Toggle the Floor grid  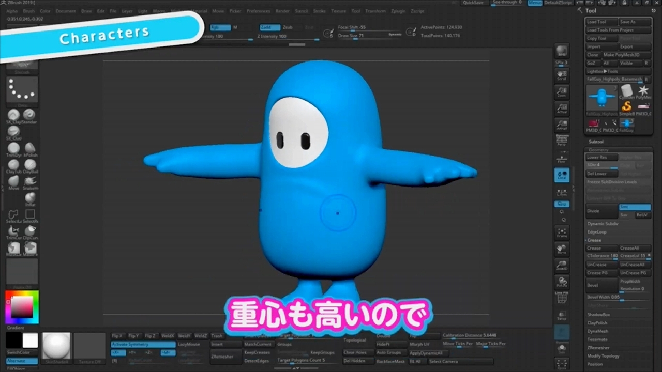562,159
